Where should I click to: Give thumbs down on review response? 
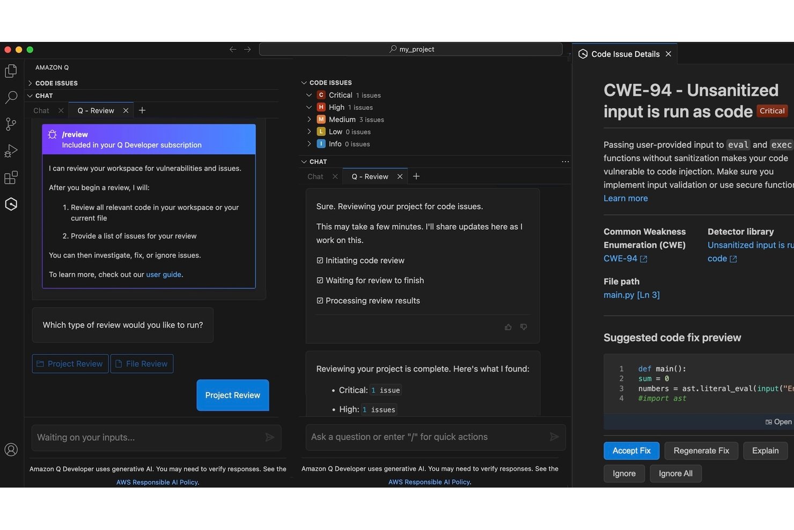524,327
